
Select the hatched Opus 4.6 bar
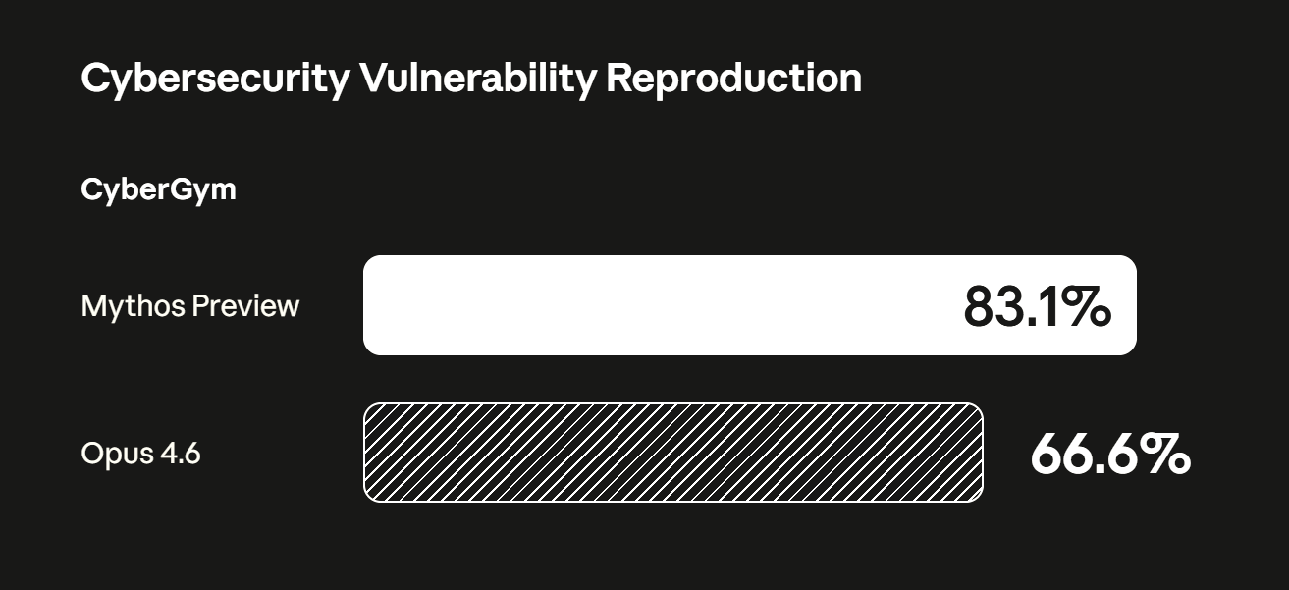click(x=672, y=453)
